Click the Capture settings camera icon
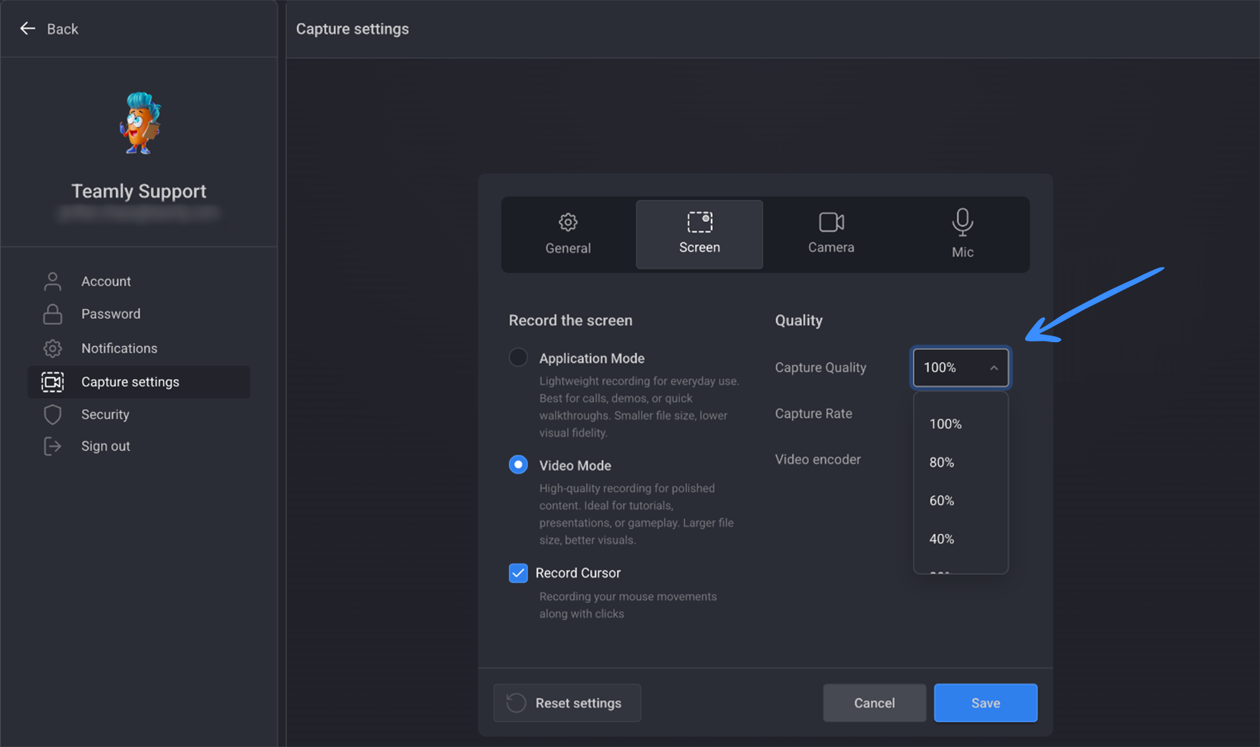The width and height of the screenshot is (1260, 747). pyautogui.click(x=53, y=382)
